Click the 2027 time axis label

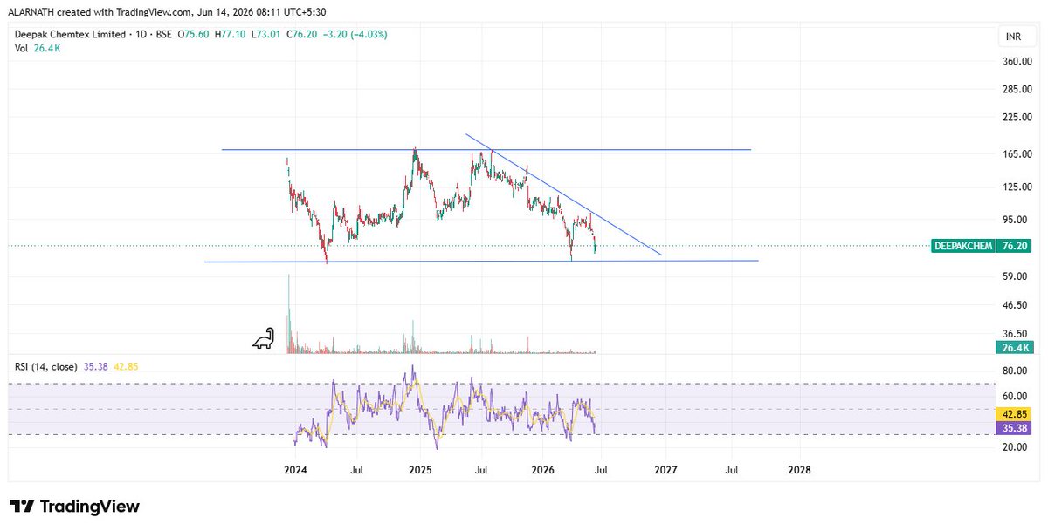[x=666, y=470]
